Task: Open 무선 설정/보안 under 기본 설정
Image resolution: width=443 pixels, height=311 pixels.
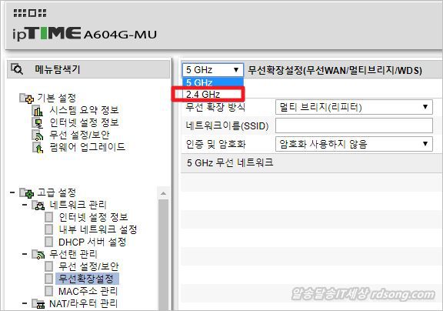Action: [79, 135]
